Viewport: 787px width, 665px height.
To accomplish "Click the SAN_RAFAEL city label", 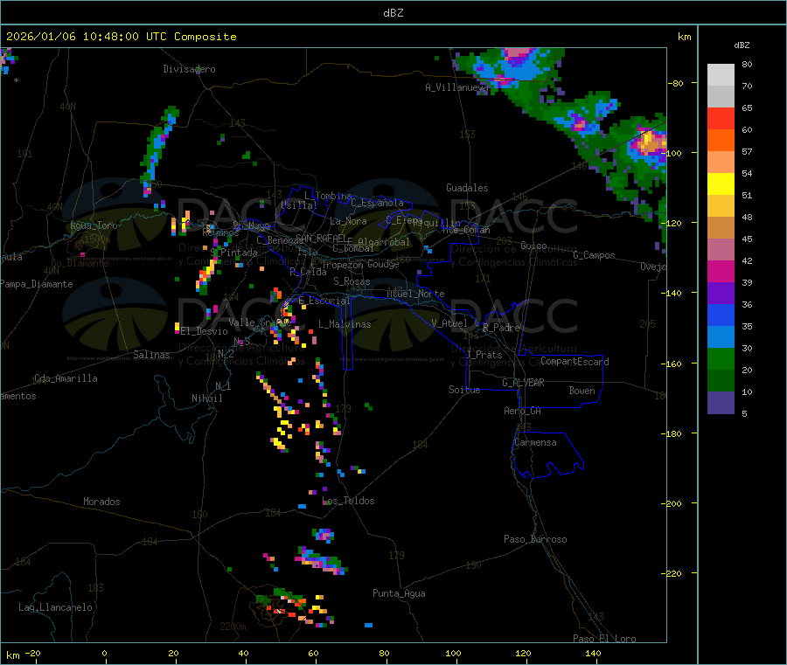I will coord(321,238).
